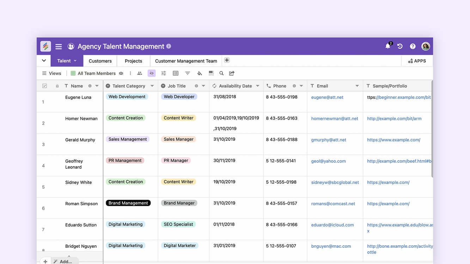This screenshot has width=470, height=264.
Task: Open the eugene@att.net email link
Action: tap(327, 97)
